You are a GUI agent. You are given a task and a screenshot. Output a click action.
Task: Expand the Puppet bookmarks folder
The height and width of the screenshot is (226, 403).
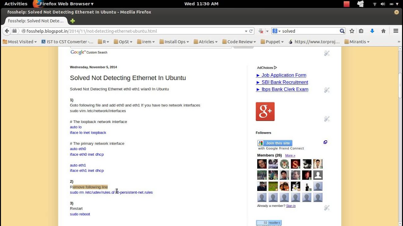click(x=273, y=42)
